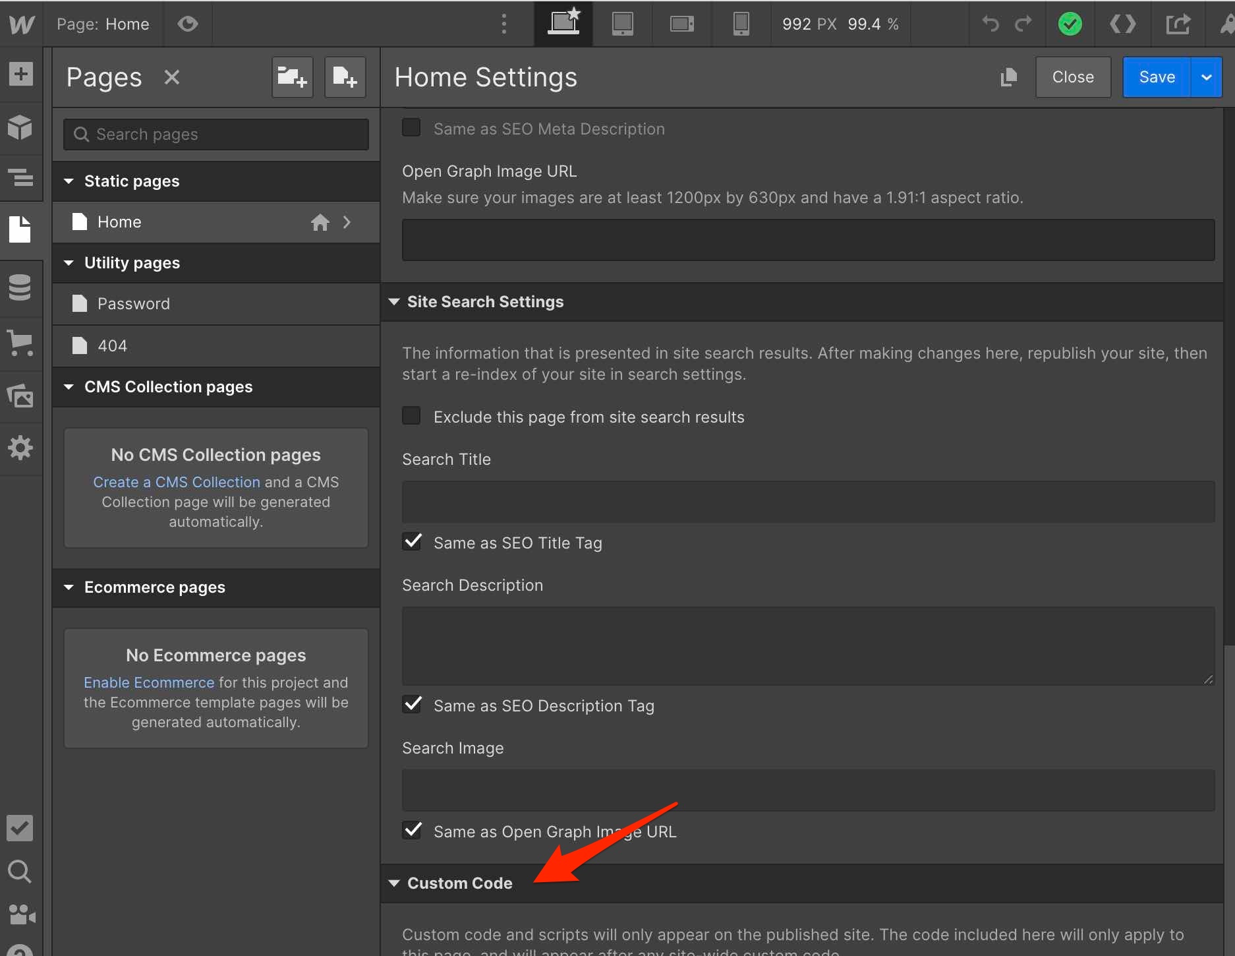1235x956 pixels.
Task: Open the Navigator panel
Action: [x=21, y=177]
